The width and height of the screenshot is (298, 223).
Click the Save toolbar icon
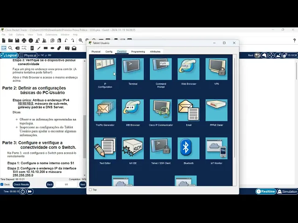click(17, 40)
